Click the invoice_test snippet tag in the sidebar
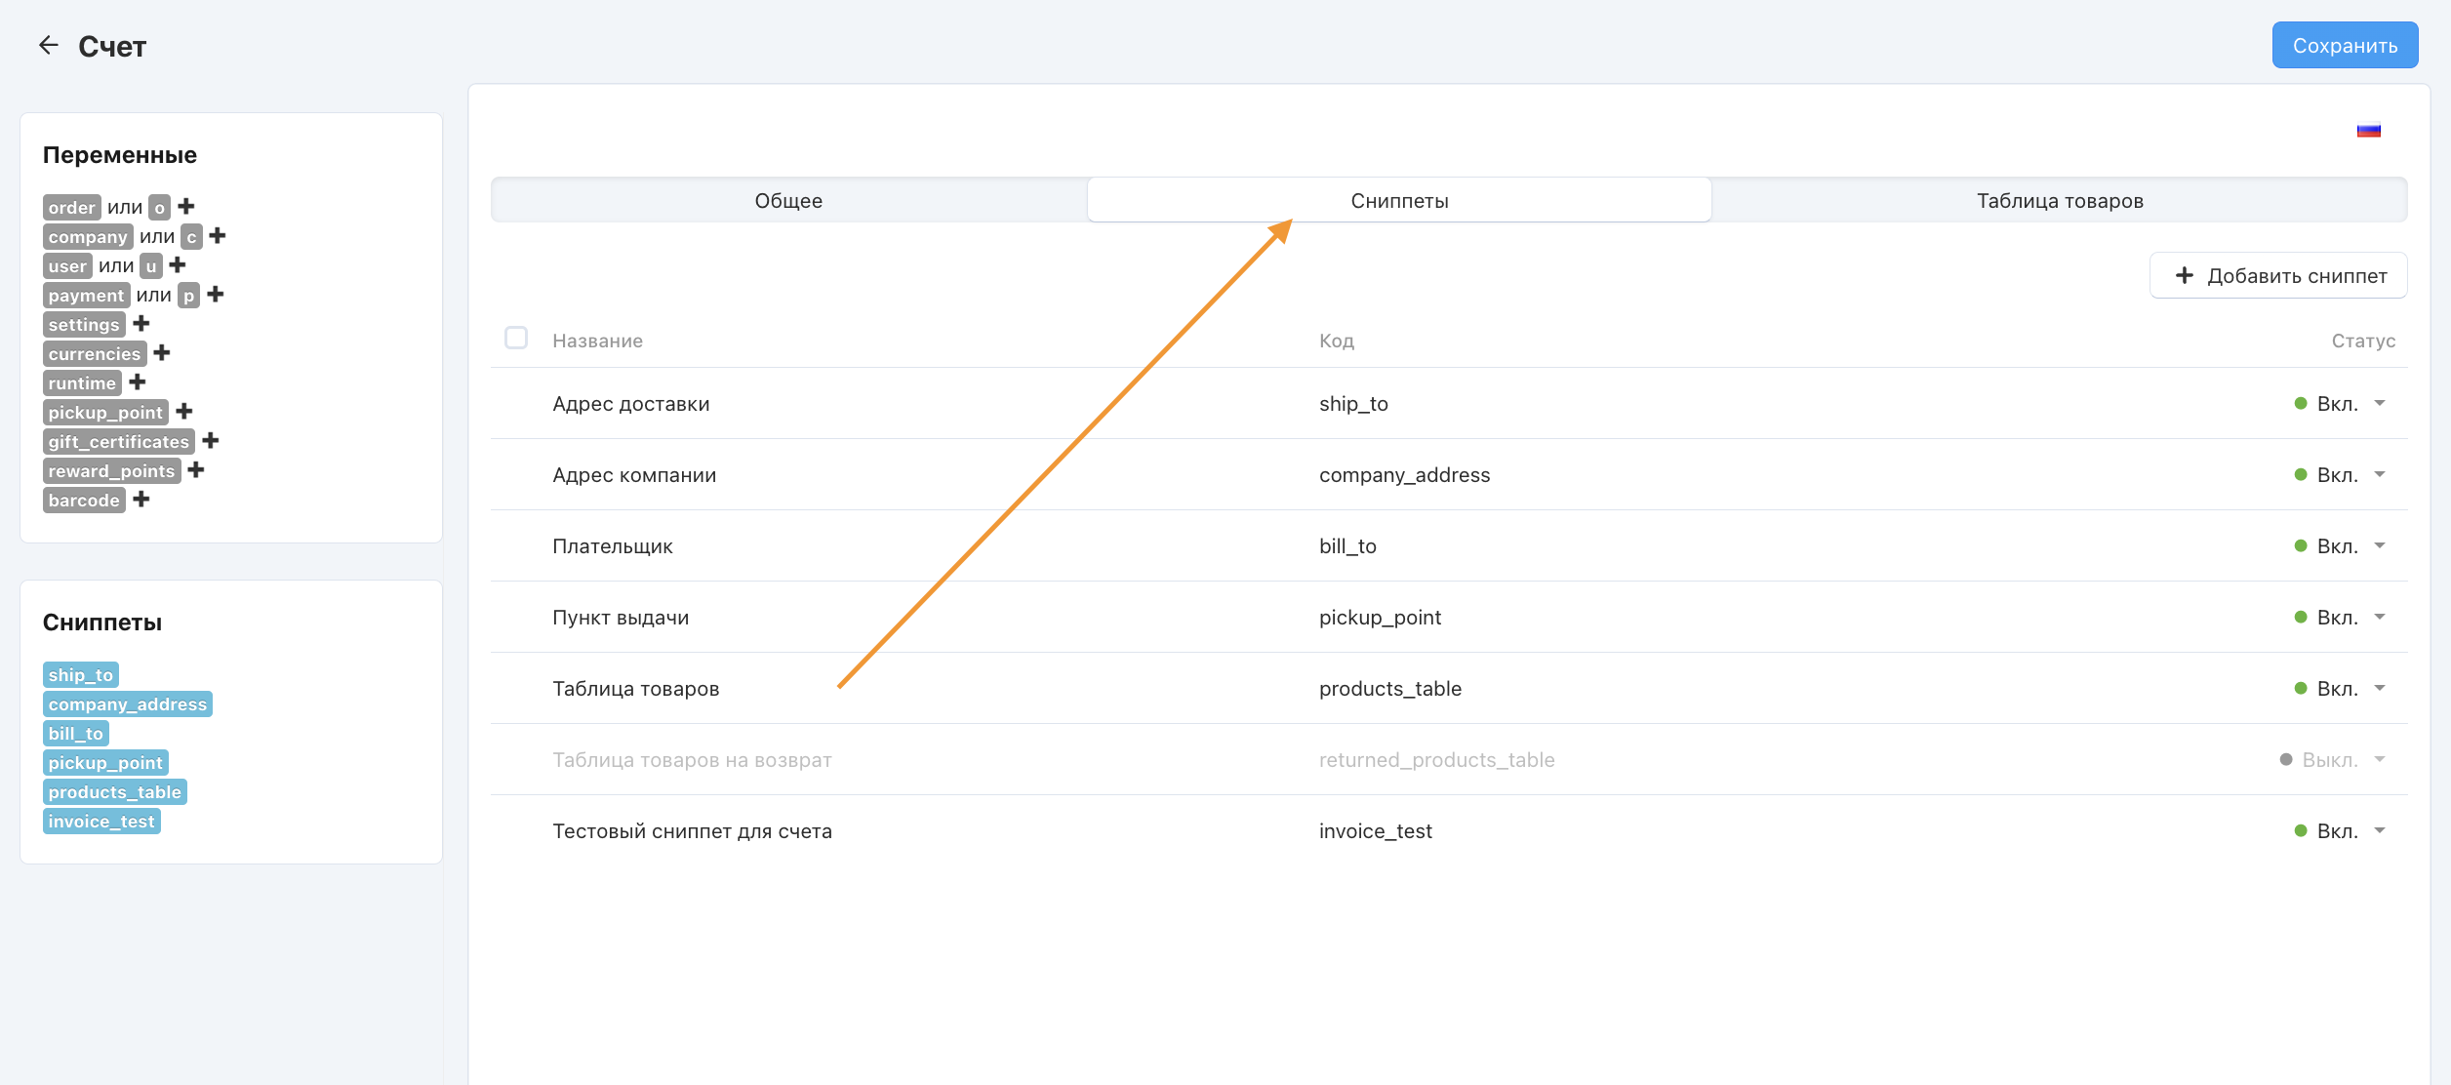Viewport: 2451px width, 1085px height. click(101, 822)
